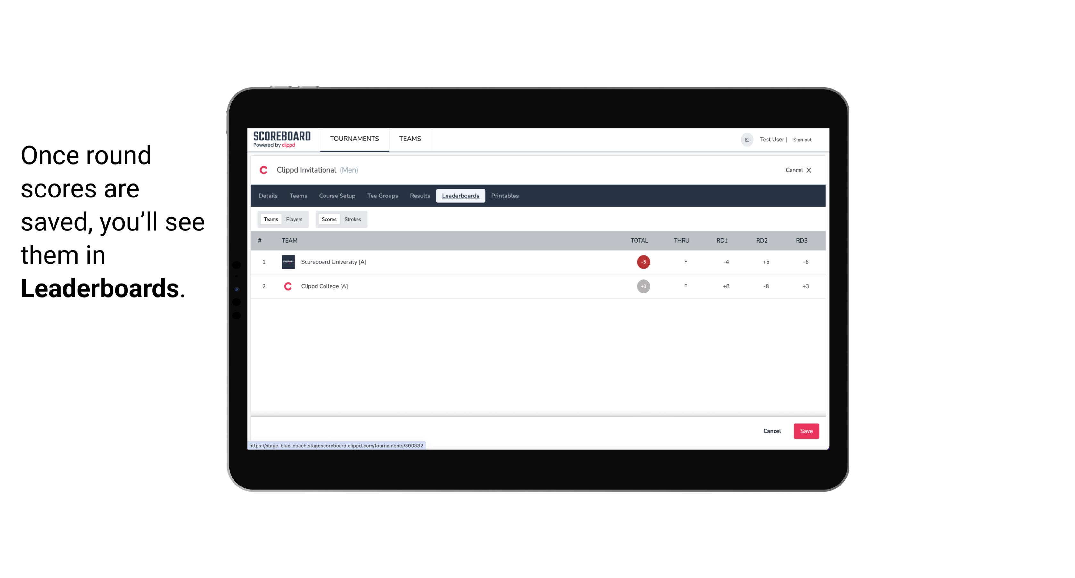Viewport: 1075px width, 578px height.
Task: Click the Scores filter button
Action: 328,219
